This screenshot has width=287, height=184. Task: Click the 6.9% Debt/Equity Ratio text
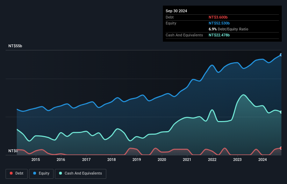pyautogui.click(x=228, y=29)
